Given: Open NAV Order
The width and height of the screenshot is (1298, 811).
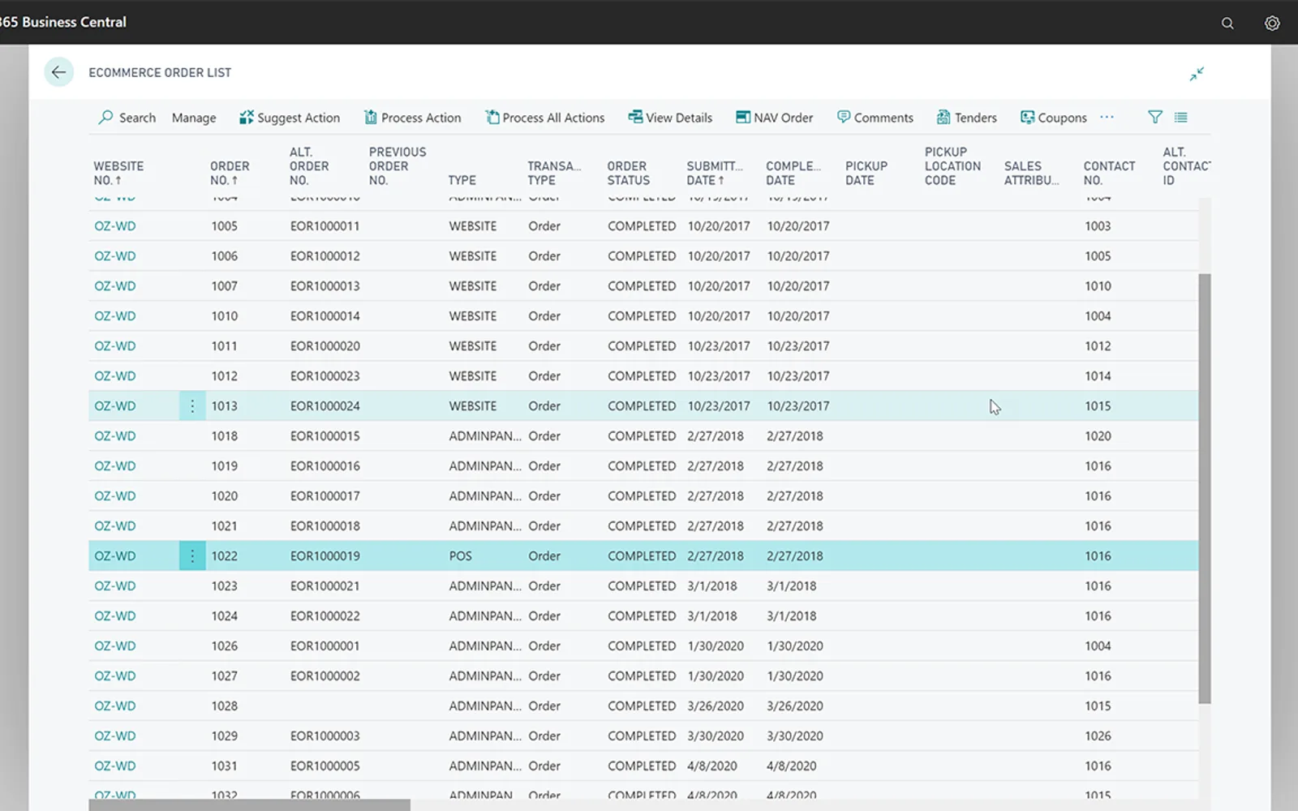Looking at the screenshot, I should click(x=774, y=118).
